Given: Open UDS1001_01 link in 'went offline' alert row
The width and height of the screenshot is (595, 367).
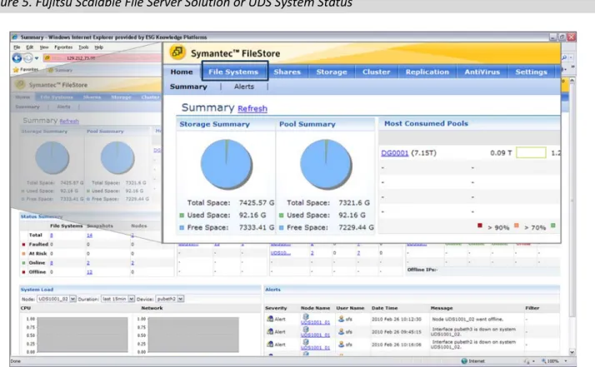Looking at the screenshot, I should [x=315, y=322].
